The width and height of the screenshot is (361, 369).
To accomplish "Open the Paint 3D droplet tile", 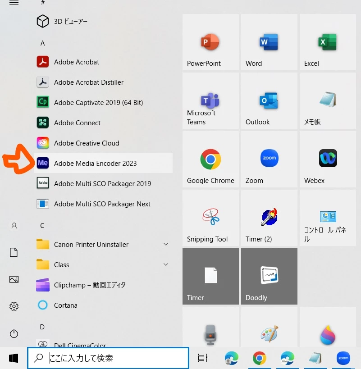I will pyautogui.click(x=328, y=327).
